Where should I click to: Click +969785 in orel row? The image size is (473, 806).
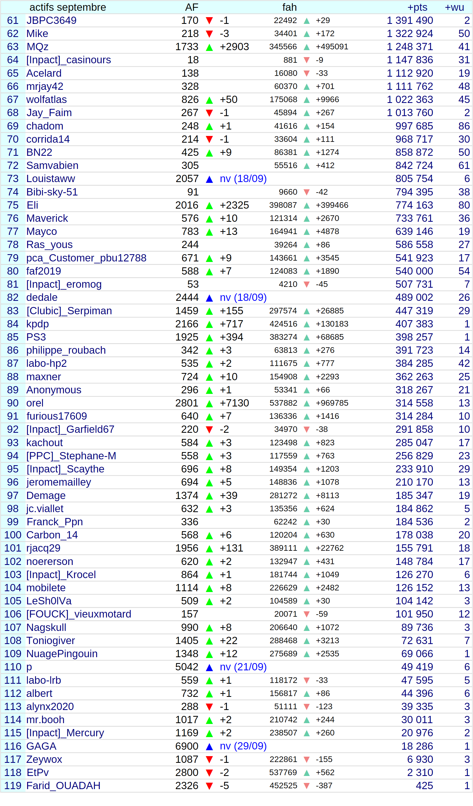tap(332, 403)
